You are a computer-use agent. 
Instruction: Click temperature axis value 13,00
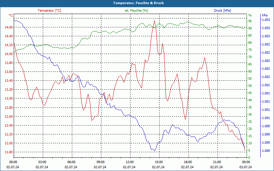click(9, 98)
